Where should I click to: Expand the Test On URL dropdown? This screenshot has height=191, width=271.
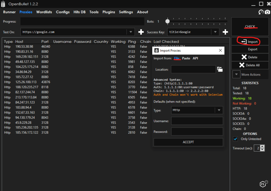pos(131,32)
